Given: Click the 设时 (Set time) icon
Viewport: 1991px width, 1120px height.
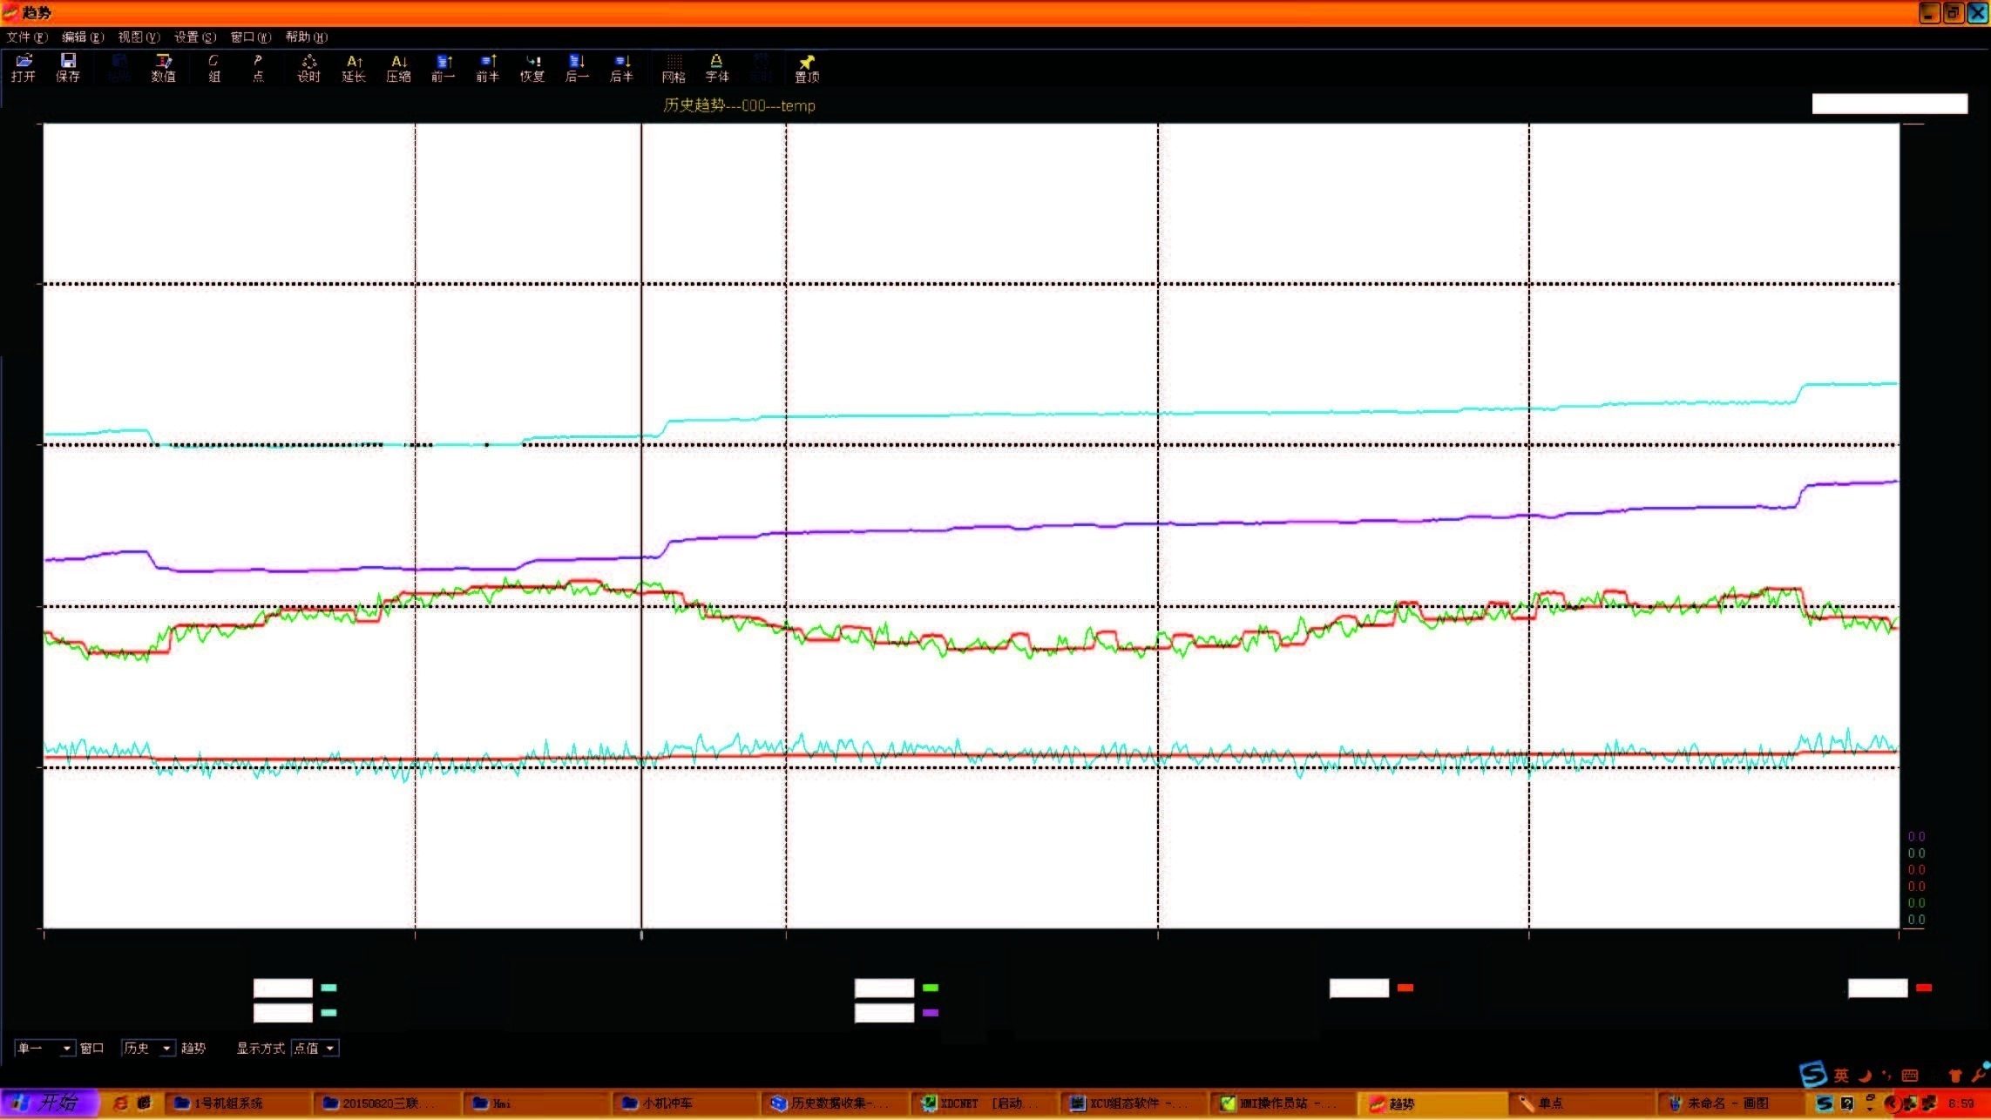Looking at the screenshot, I should pos(308,67).
